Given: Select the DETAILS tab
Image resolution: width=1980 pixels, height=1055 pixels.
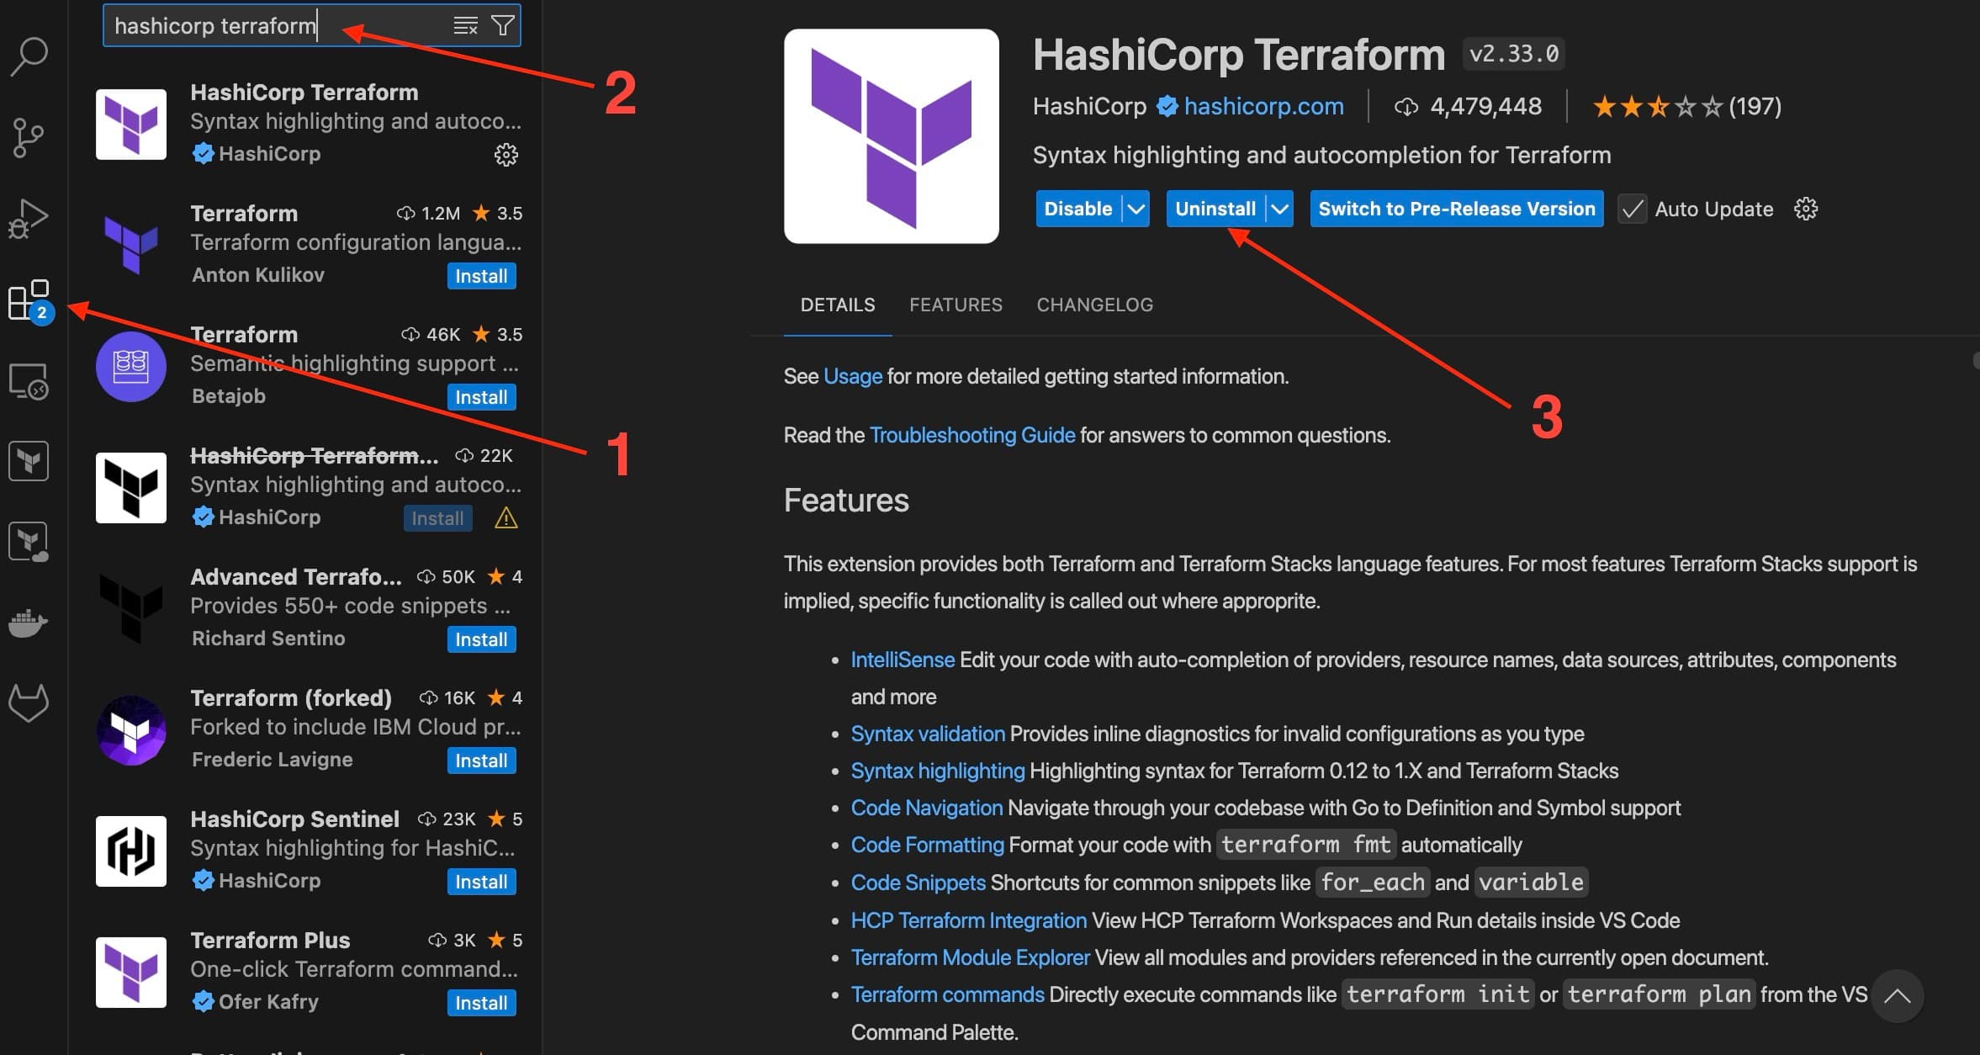Looking at the screenshot, I should [838, 305].
